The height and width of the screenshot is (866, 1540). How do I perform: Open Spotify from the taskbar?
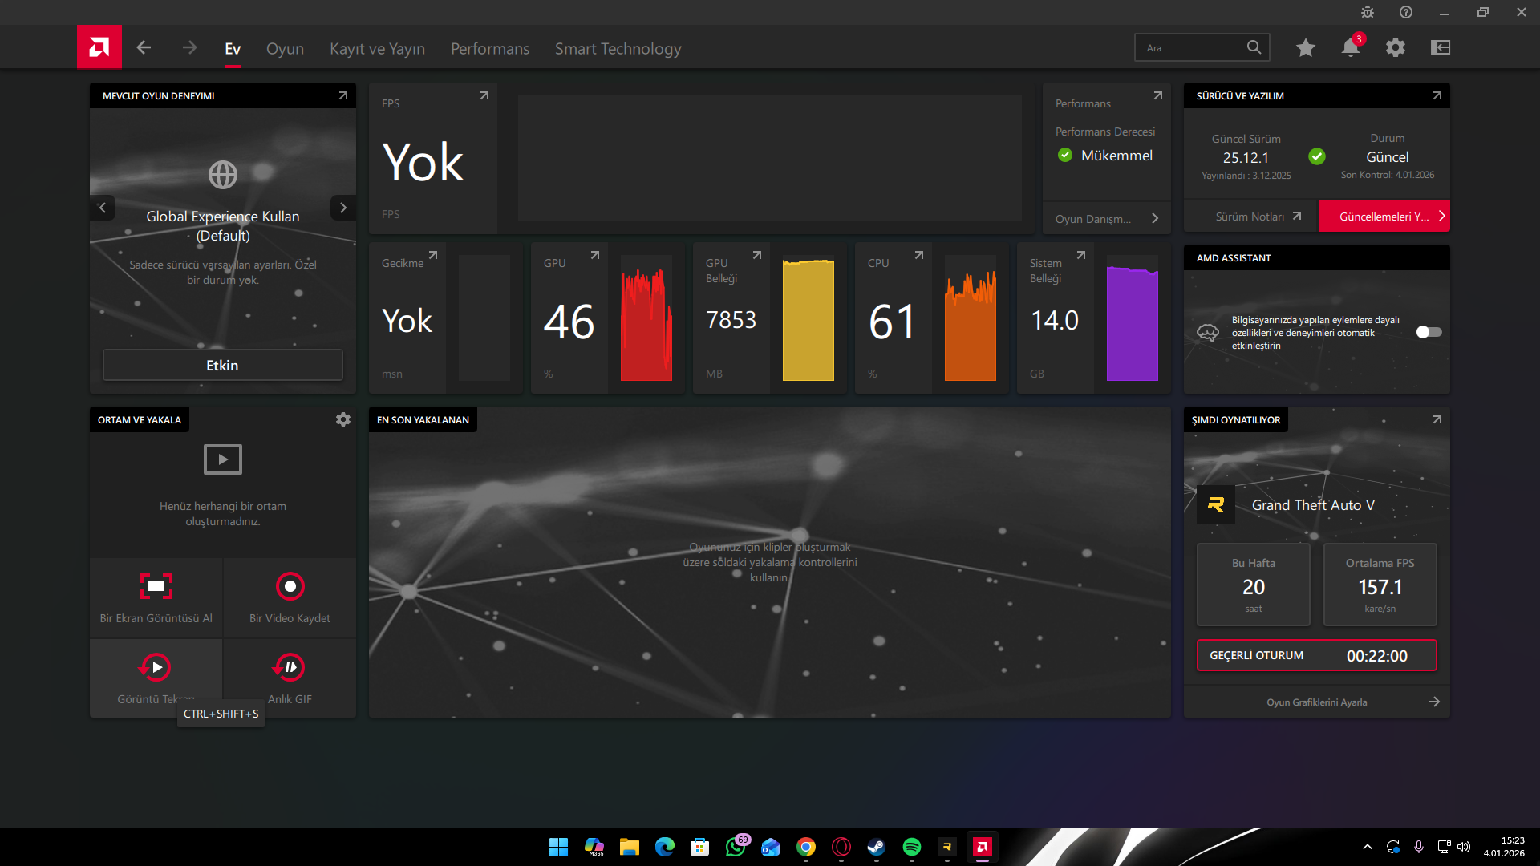(x=912, y=847)
